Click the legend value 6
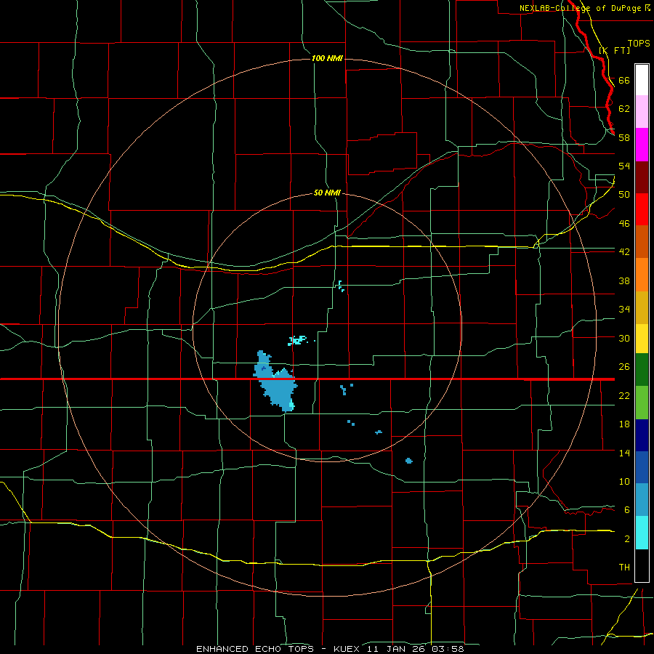 click(627, 510)
